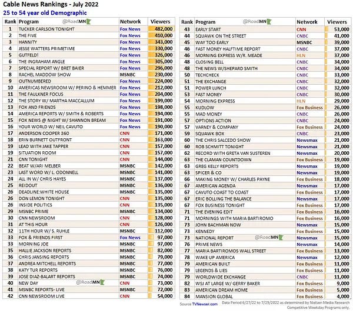This screenshot has height=313, width=353.
Task: Click the TVNewser.com source link
Action: coord(205,304)
